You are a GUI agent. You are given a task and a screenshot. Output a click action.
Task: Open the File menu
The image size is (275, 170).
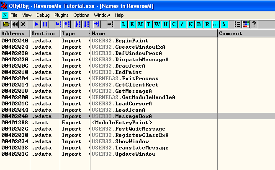pyautogui.click(x=14, y=15)
